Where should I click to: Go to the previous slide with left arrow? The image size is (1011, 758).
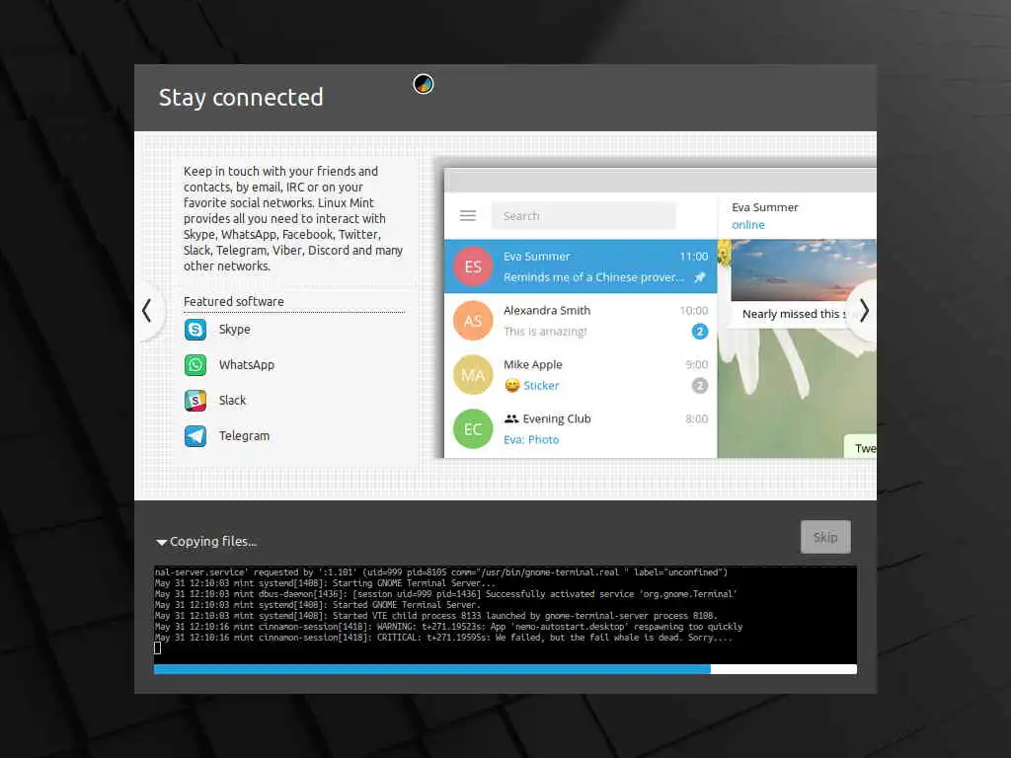[x=147, y=311]
